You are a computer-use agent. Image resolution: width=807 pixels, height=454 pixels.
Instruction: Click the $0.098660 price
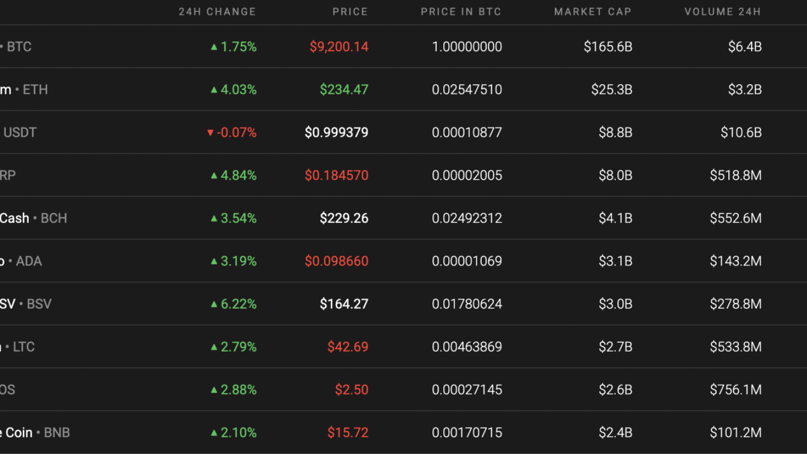point(336,261)
